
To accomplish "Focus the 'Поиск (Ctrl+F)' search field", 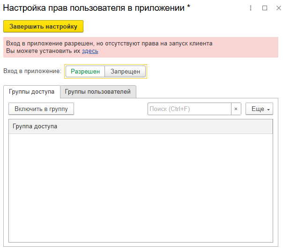I will click(189, 109).
